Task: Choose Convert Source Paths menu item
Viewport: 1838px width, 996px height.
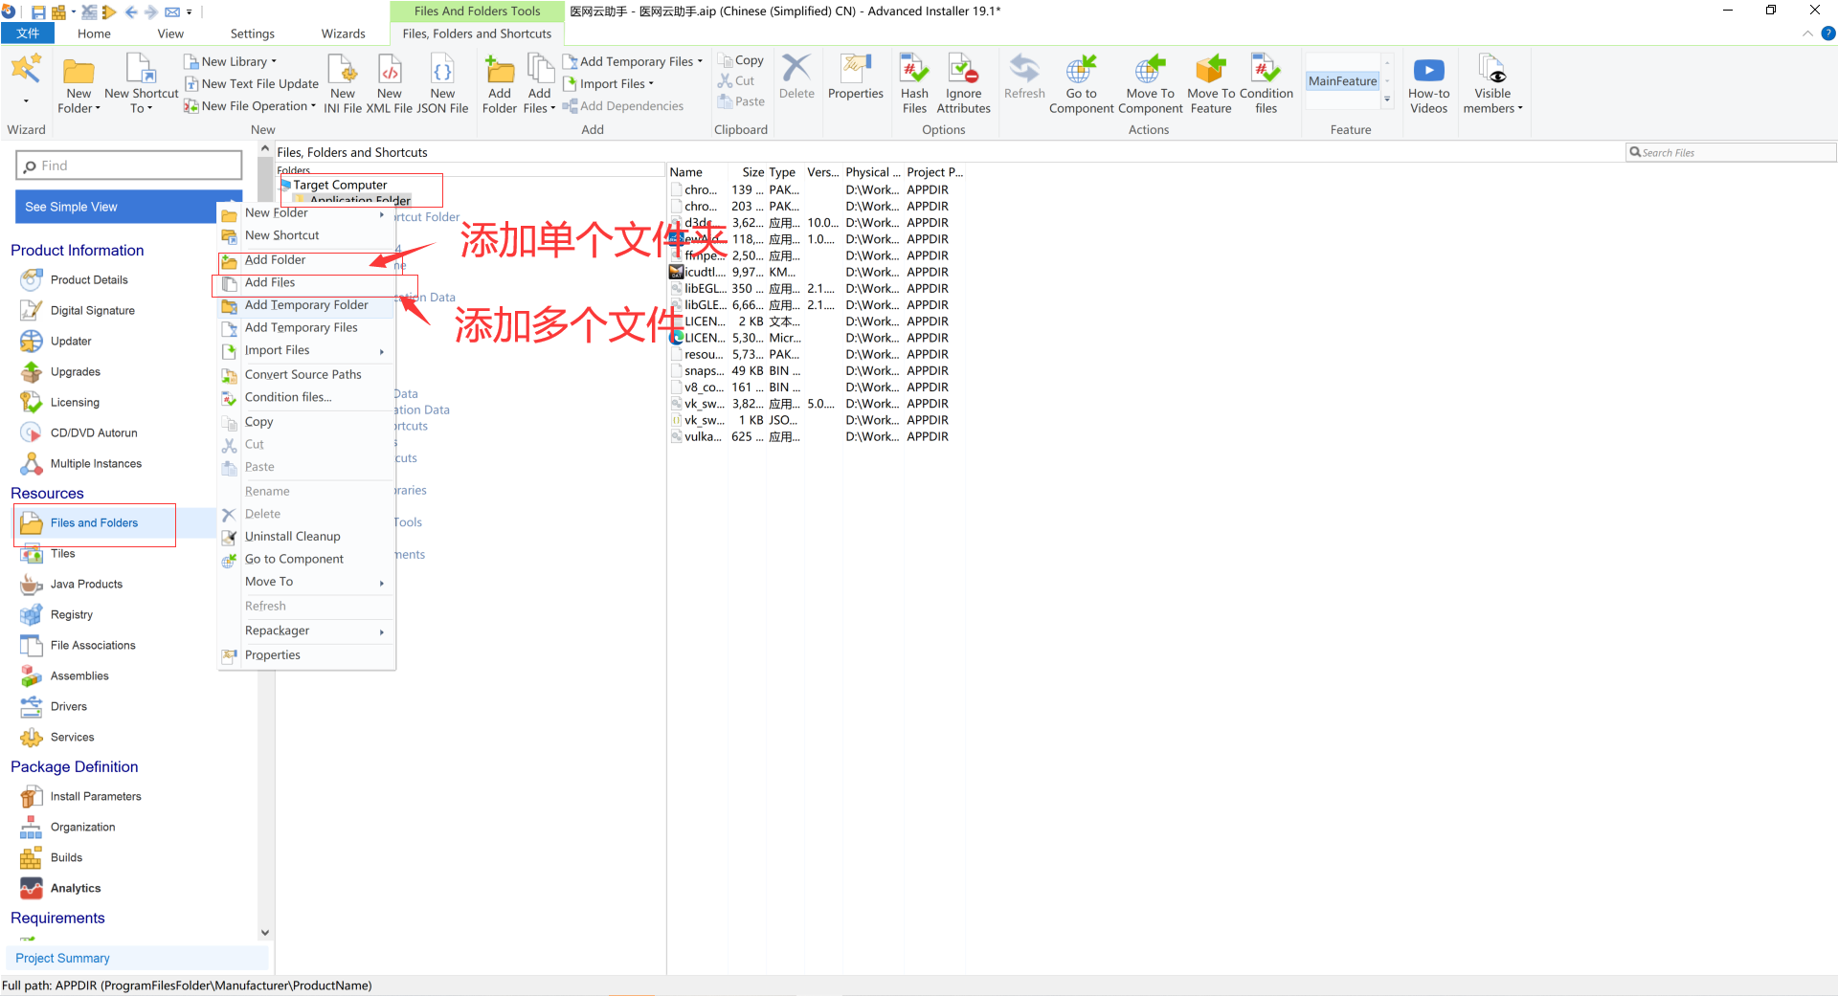Action: click(306, 375)
